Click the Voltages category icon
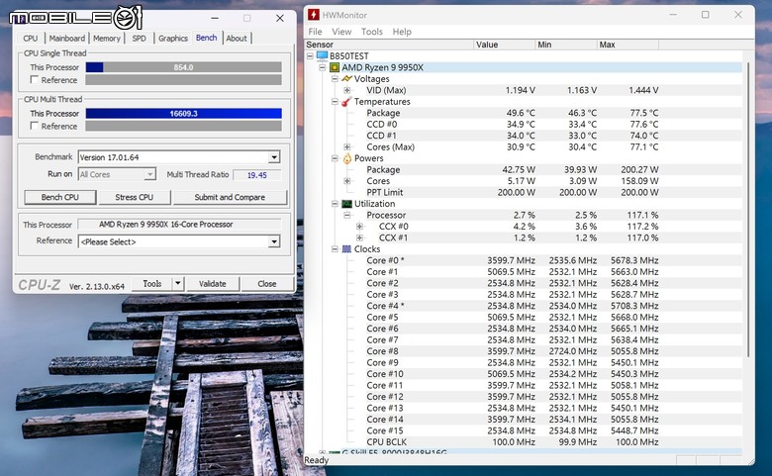Viewport: 772px width, 476px height. tap(346, 79)
